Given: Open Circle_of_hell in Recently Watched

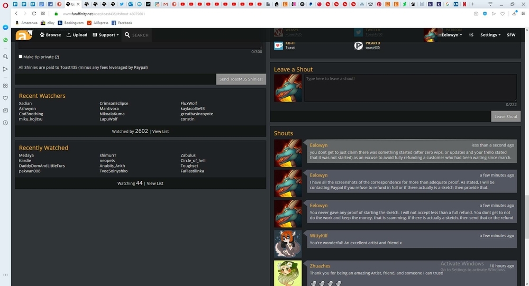Looking at the screenshot, I should coord(193,161).
